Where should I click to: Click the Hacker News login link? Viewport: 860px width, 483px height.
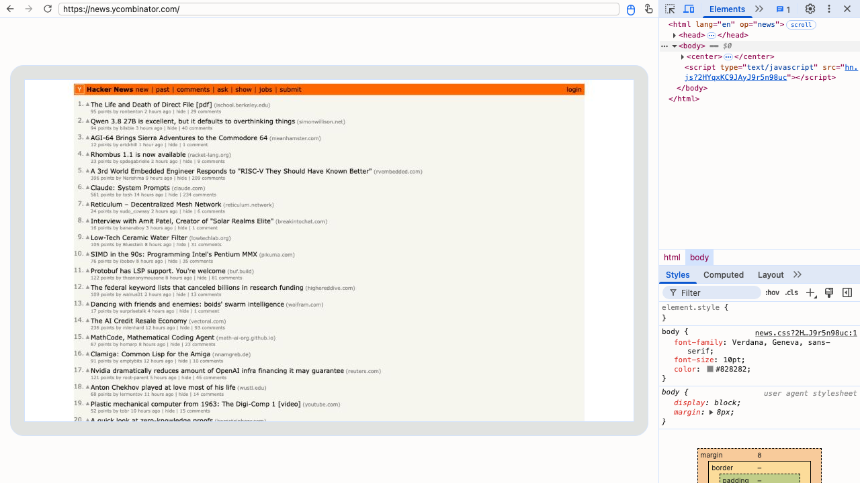tap(574, 89)
